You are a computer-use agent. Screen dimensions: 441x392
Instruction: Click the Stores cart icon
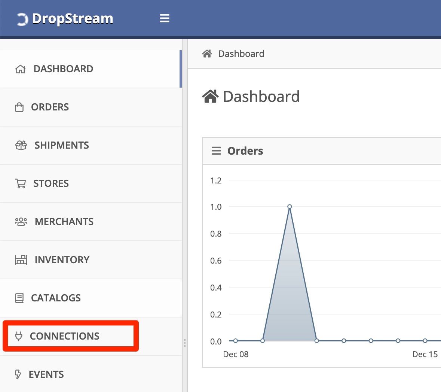[x=21, y=183]
